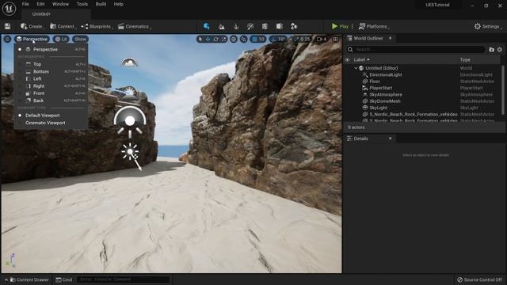Choose the viewport rotate tool

[x=215, y=39]
